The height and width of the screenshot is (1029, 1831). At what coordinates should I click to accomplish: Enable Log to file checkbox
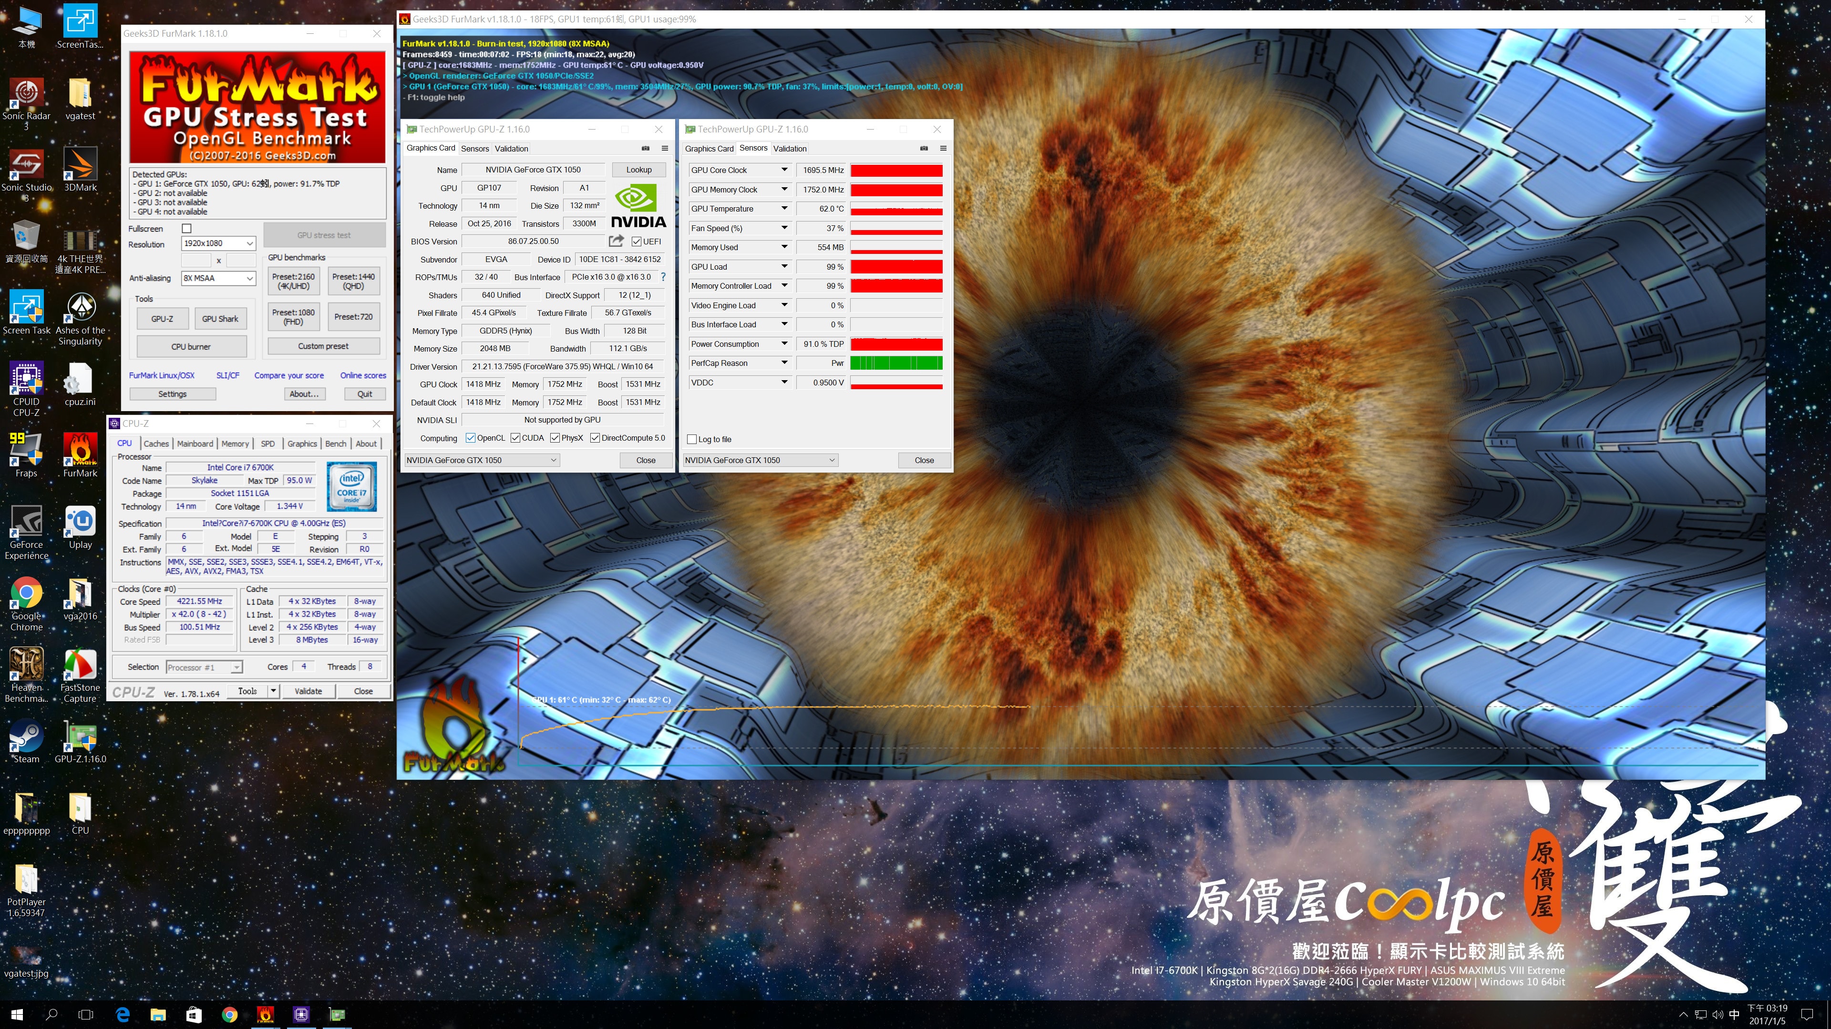pyautogui.click(x=691, y=440)
